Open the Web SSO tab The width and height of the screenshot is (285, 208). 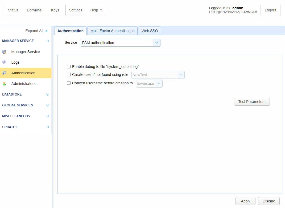click(x=150, y=31)
